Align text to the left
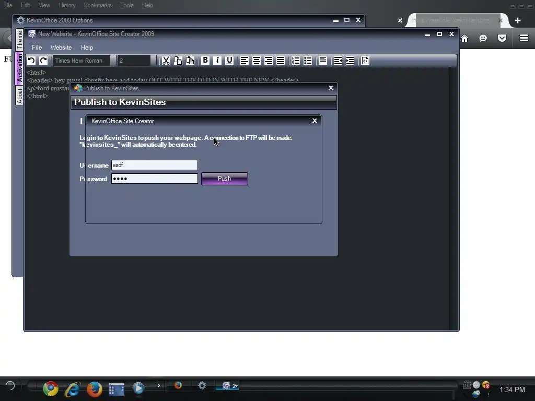The image size is (535, 401). (x=245, y=61)
